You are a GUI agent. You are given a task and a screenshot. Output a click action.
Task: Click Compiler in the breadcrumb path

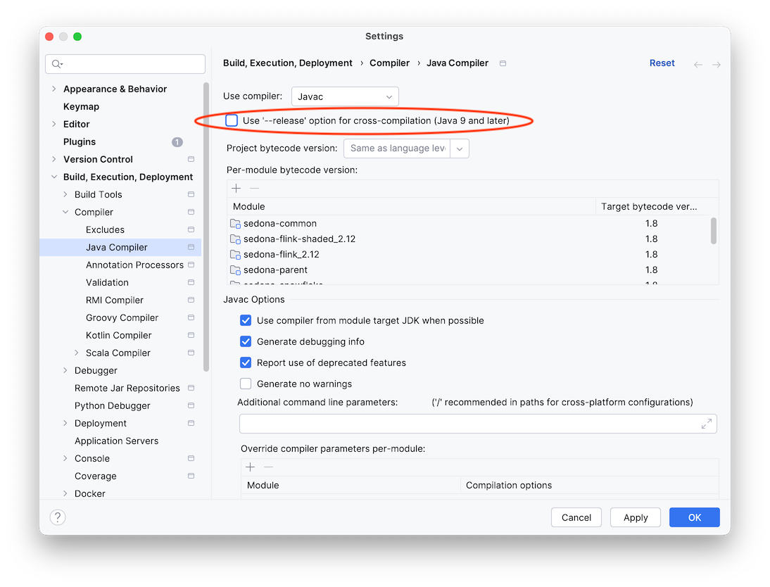pyautogui.click(x=389, y=63)
